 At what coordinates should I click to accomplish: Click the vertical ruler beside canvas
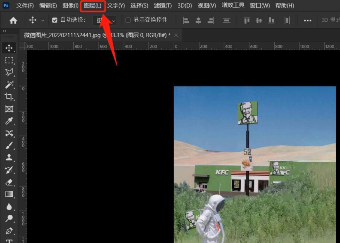pos(23,146)
